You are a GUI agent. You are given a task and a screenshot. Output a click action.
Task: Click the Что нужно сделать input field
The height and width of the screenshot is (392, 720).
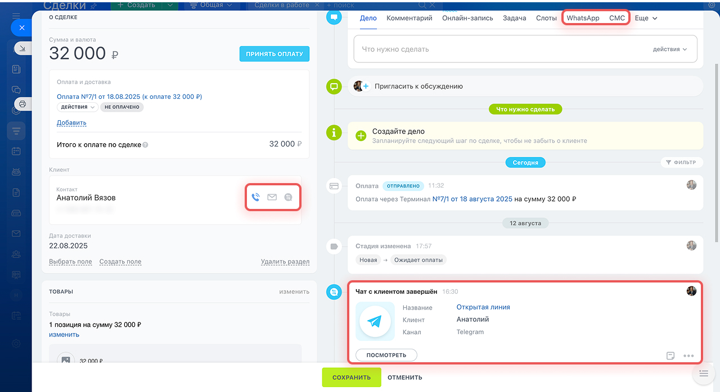(x=525, y=49)
